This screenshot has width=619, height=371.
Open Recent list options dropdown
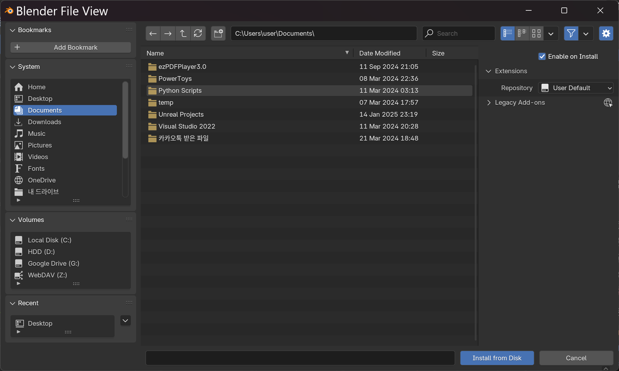[125, 321]
